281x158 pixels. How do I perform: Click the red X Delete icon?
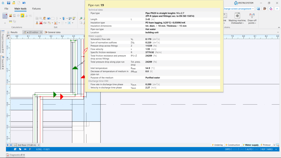41,23
